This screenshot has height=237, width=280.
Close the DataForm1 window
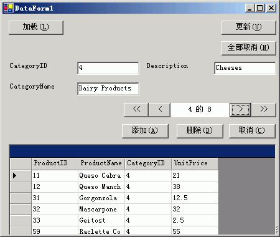pos(271,8)
